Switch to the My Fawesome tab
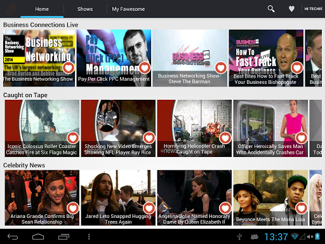The image size is (325, 244). 128,9
